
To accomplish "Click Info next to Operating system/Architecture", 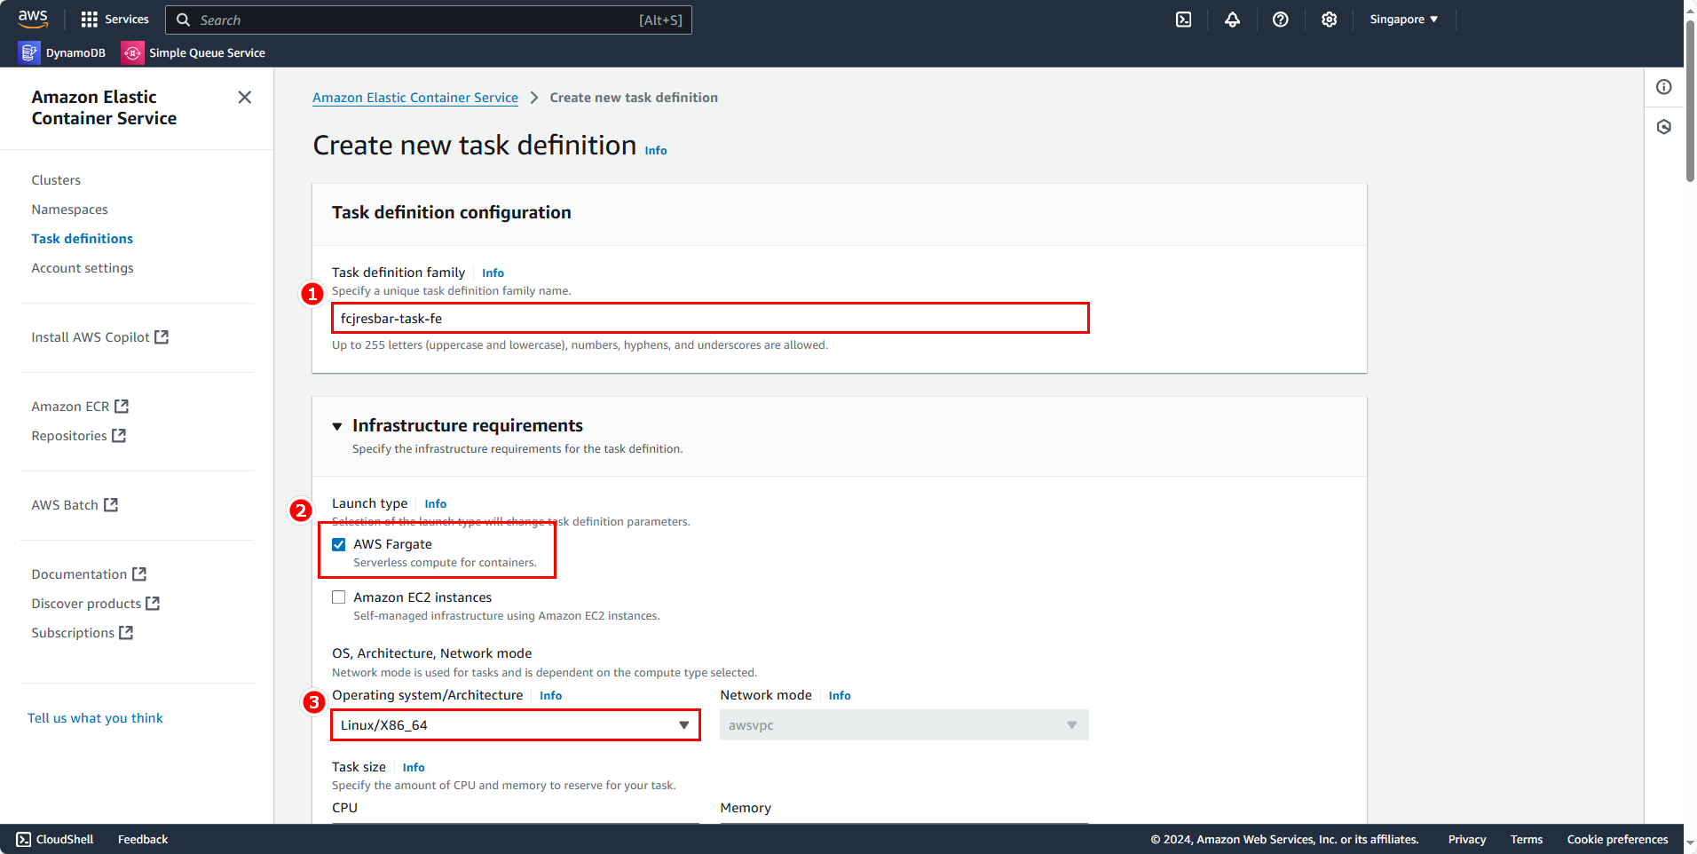I will point(550,696).
